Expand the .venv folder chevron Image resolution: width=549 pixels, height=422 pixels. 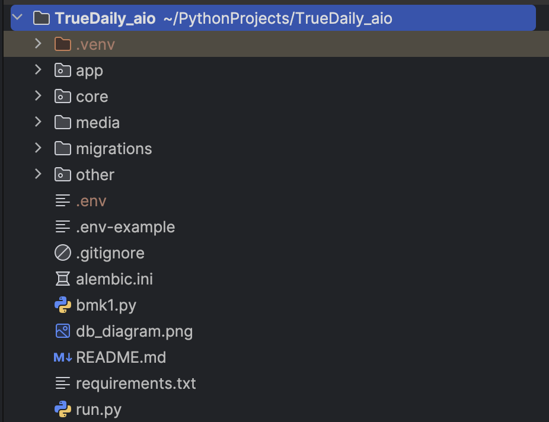pos(38,44)
